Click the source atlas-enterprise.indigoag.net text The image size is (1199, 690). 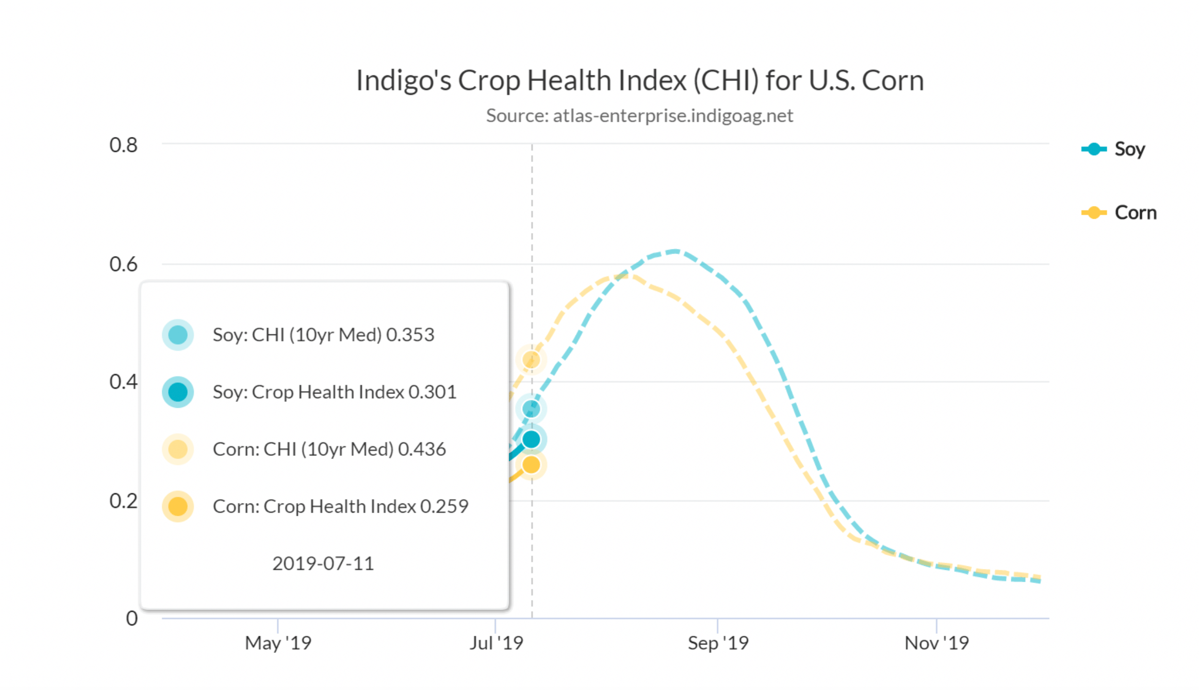(x=639, y=116)
